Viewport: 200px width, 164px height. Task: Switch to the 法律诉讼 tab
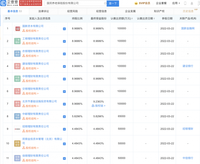tap(43, 11)
